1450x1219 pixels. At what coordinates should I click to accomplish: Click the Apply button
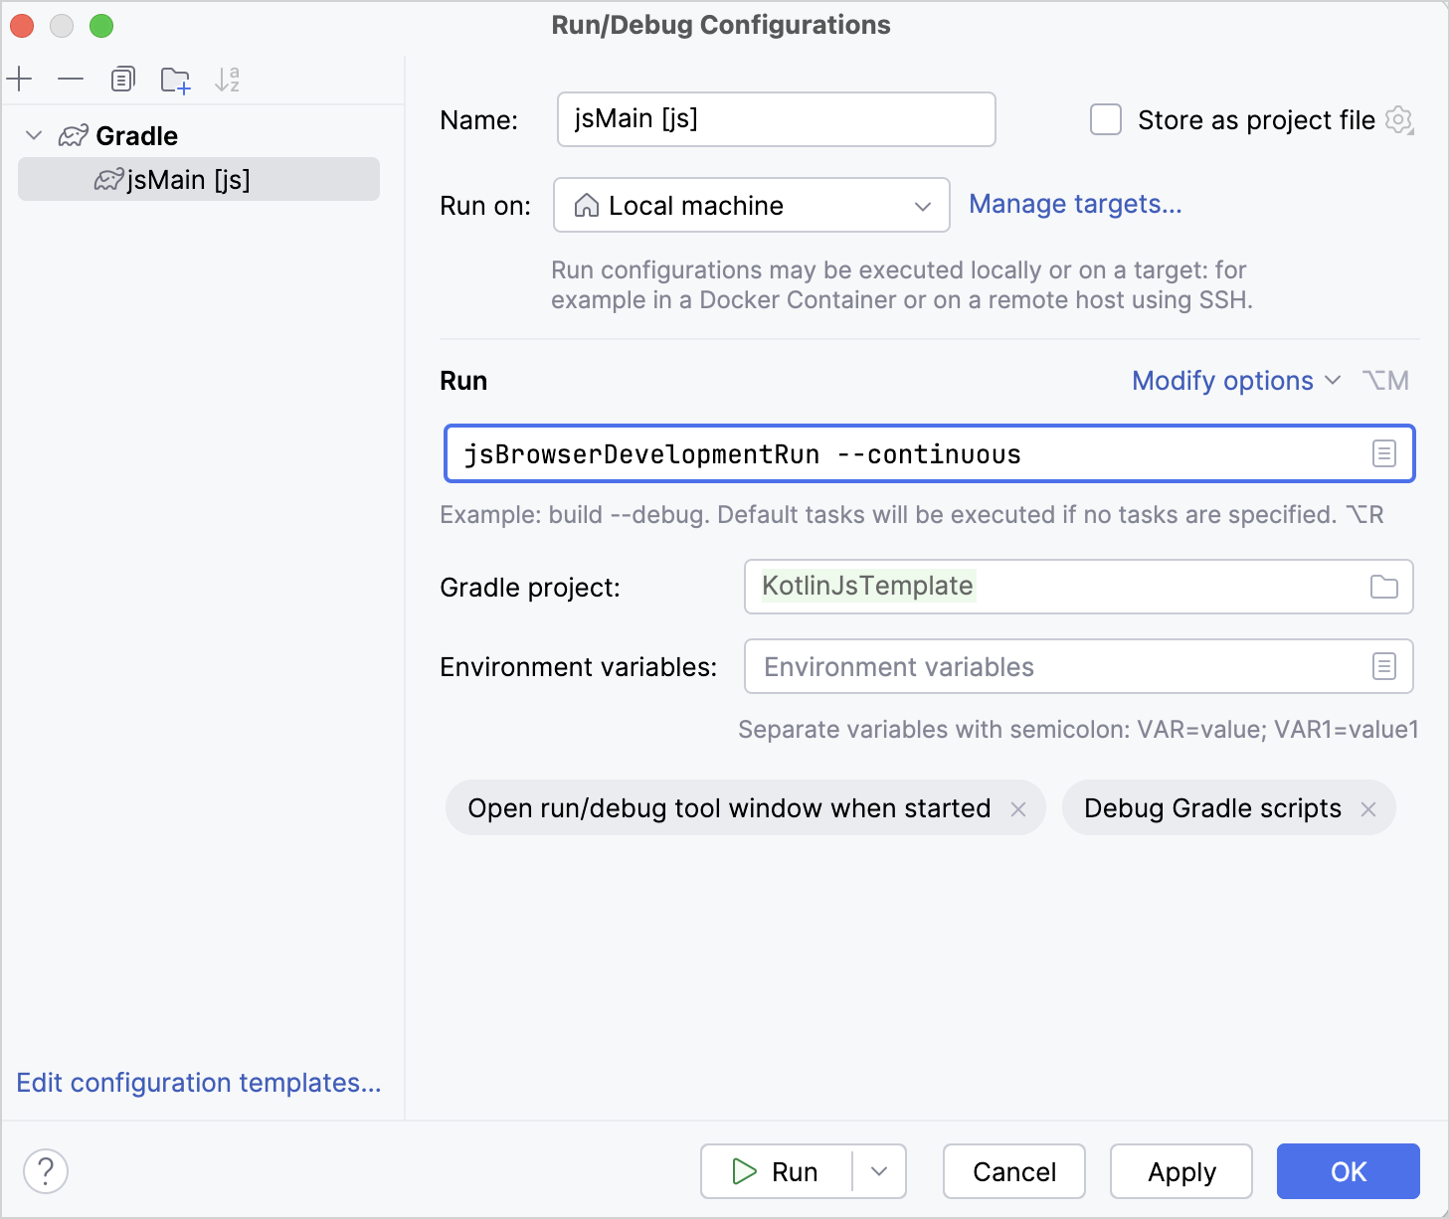(x=1181, y=1171)
